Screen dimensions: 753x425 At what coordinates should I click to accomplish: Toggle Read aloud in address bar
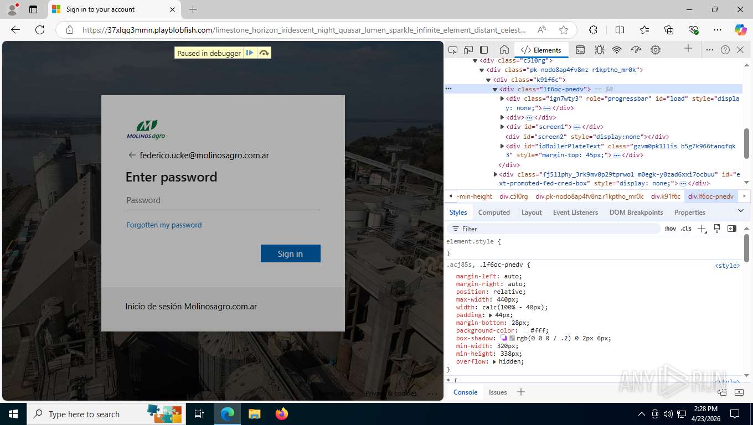coord(541,30)
